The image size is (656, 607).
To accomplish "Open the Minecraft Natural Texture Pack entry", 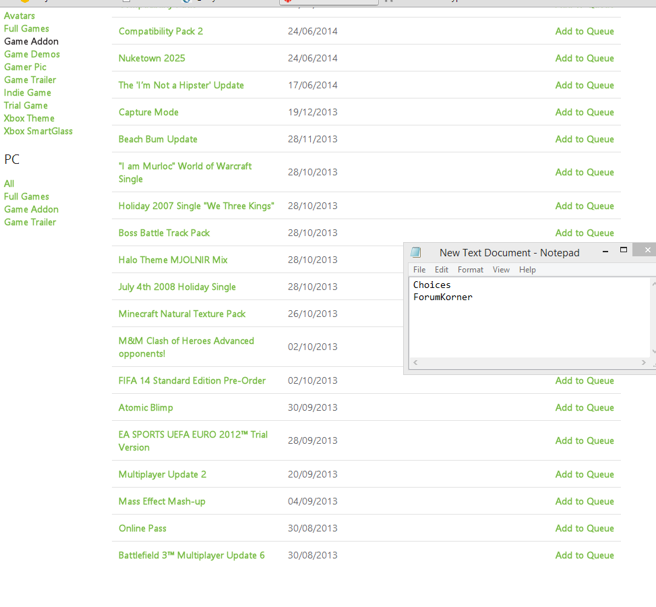I will [182, 314].
